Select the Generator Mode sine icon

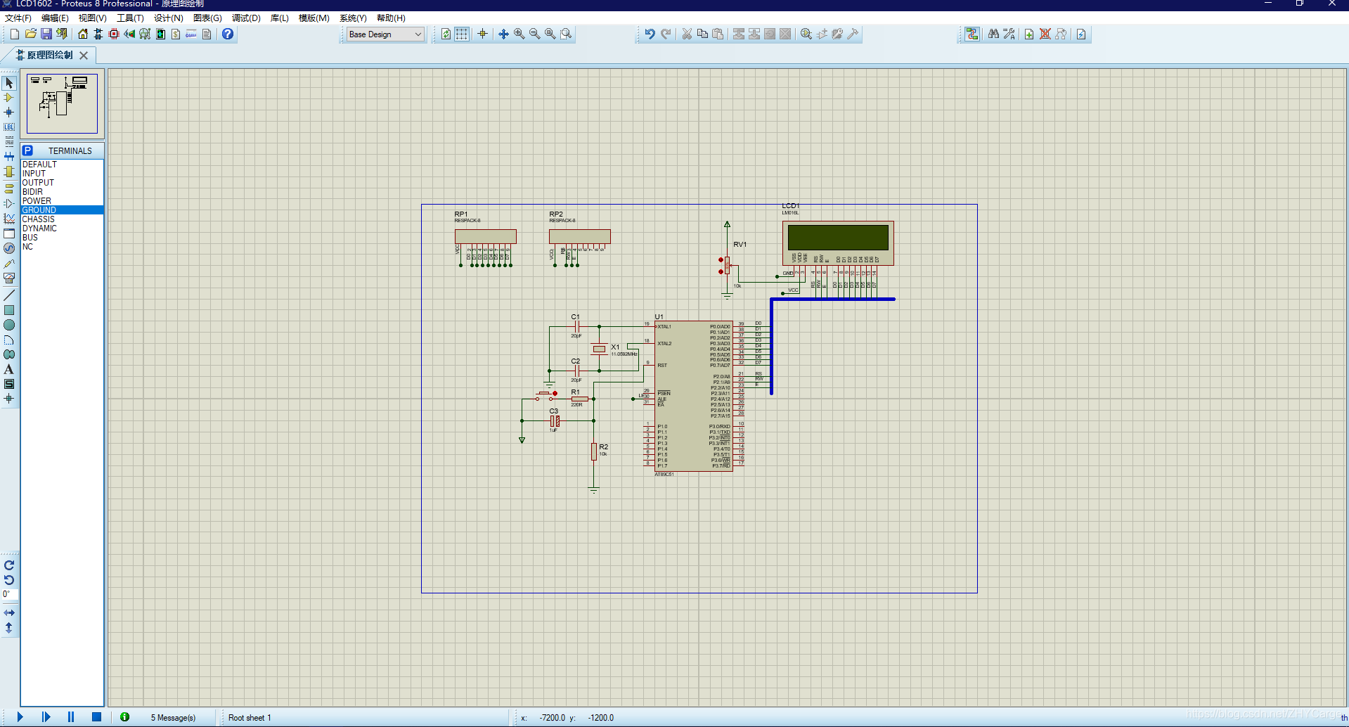point(9,248)
